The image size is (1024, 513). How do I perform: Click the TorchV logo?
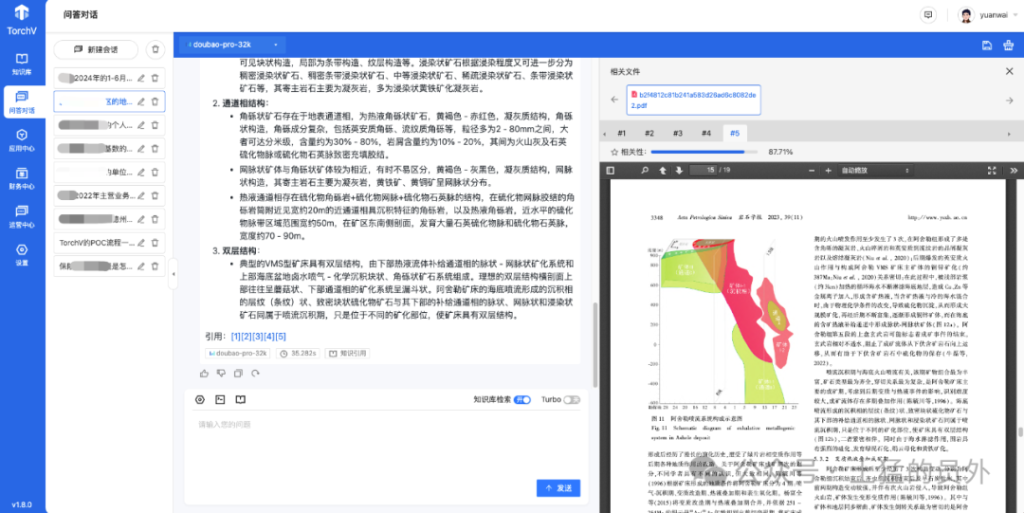tap(22, 19)
